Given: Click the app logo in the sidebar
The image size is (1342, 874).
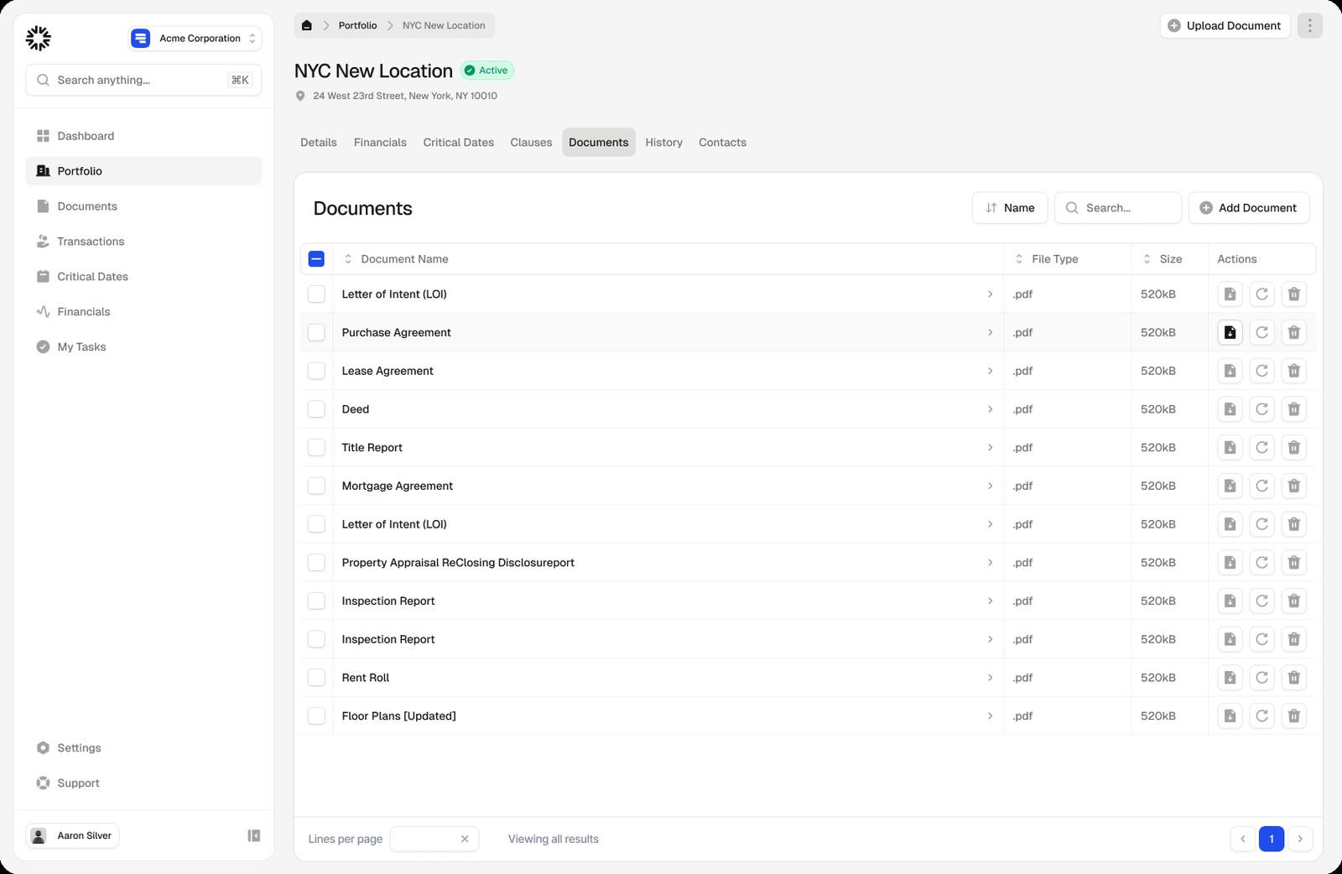Looking at the screenshot, I should [x=39, y=38].
